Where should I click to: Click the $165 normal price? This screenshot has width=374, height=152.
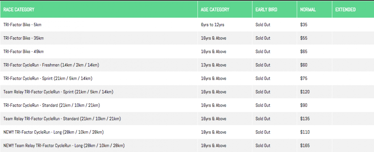coord(305,146)
